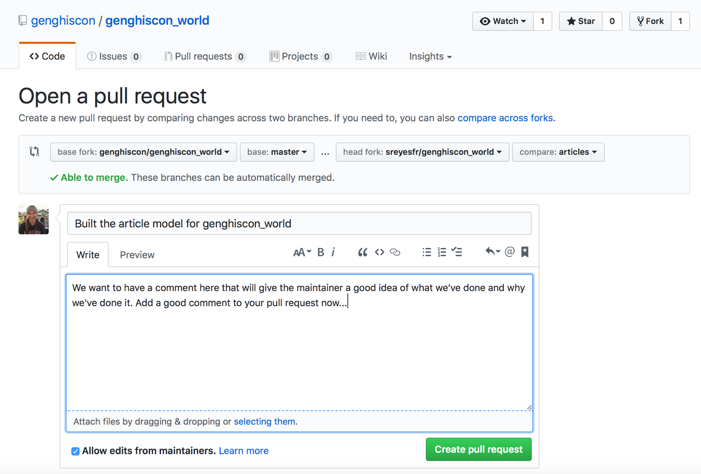Click the selecting them attach link

click(265, 421)
